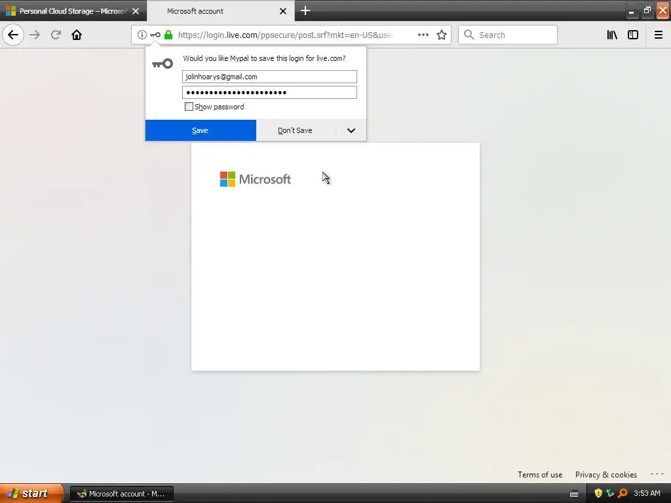This screenshot has height=503, width=671.
Task: Click the yellow security shield tray icon
Action: point(598,493)
